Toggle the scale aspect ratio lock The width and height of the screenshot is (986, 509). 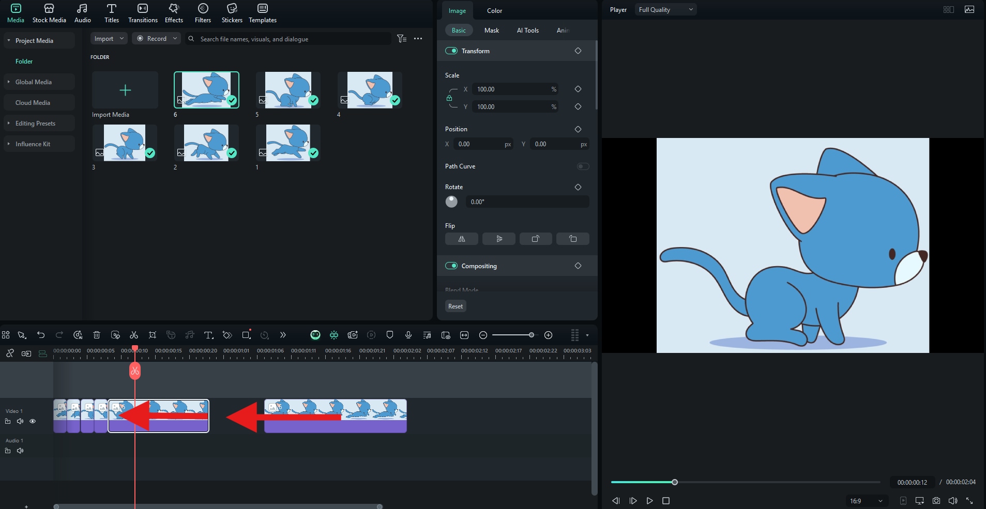449,98
